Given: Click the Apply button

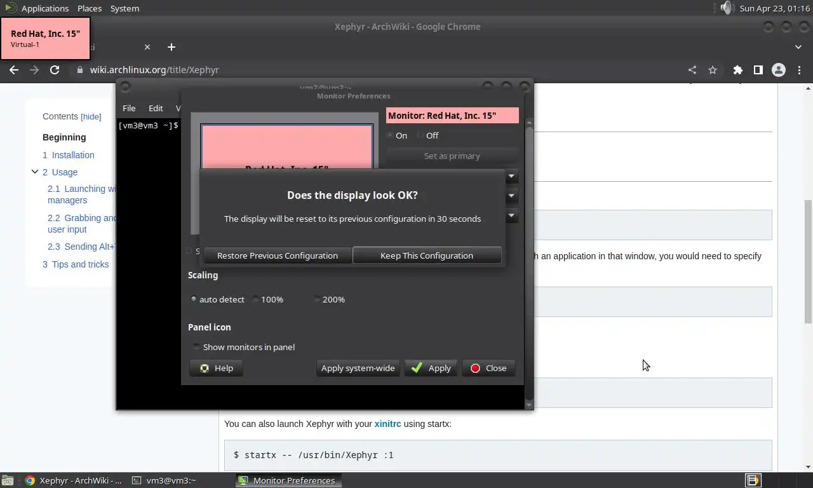Looking at the screenshot, I should point(431,368).
